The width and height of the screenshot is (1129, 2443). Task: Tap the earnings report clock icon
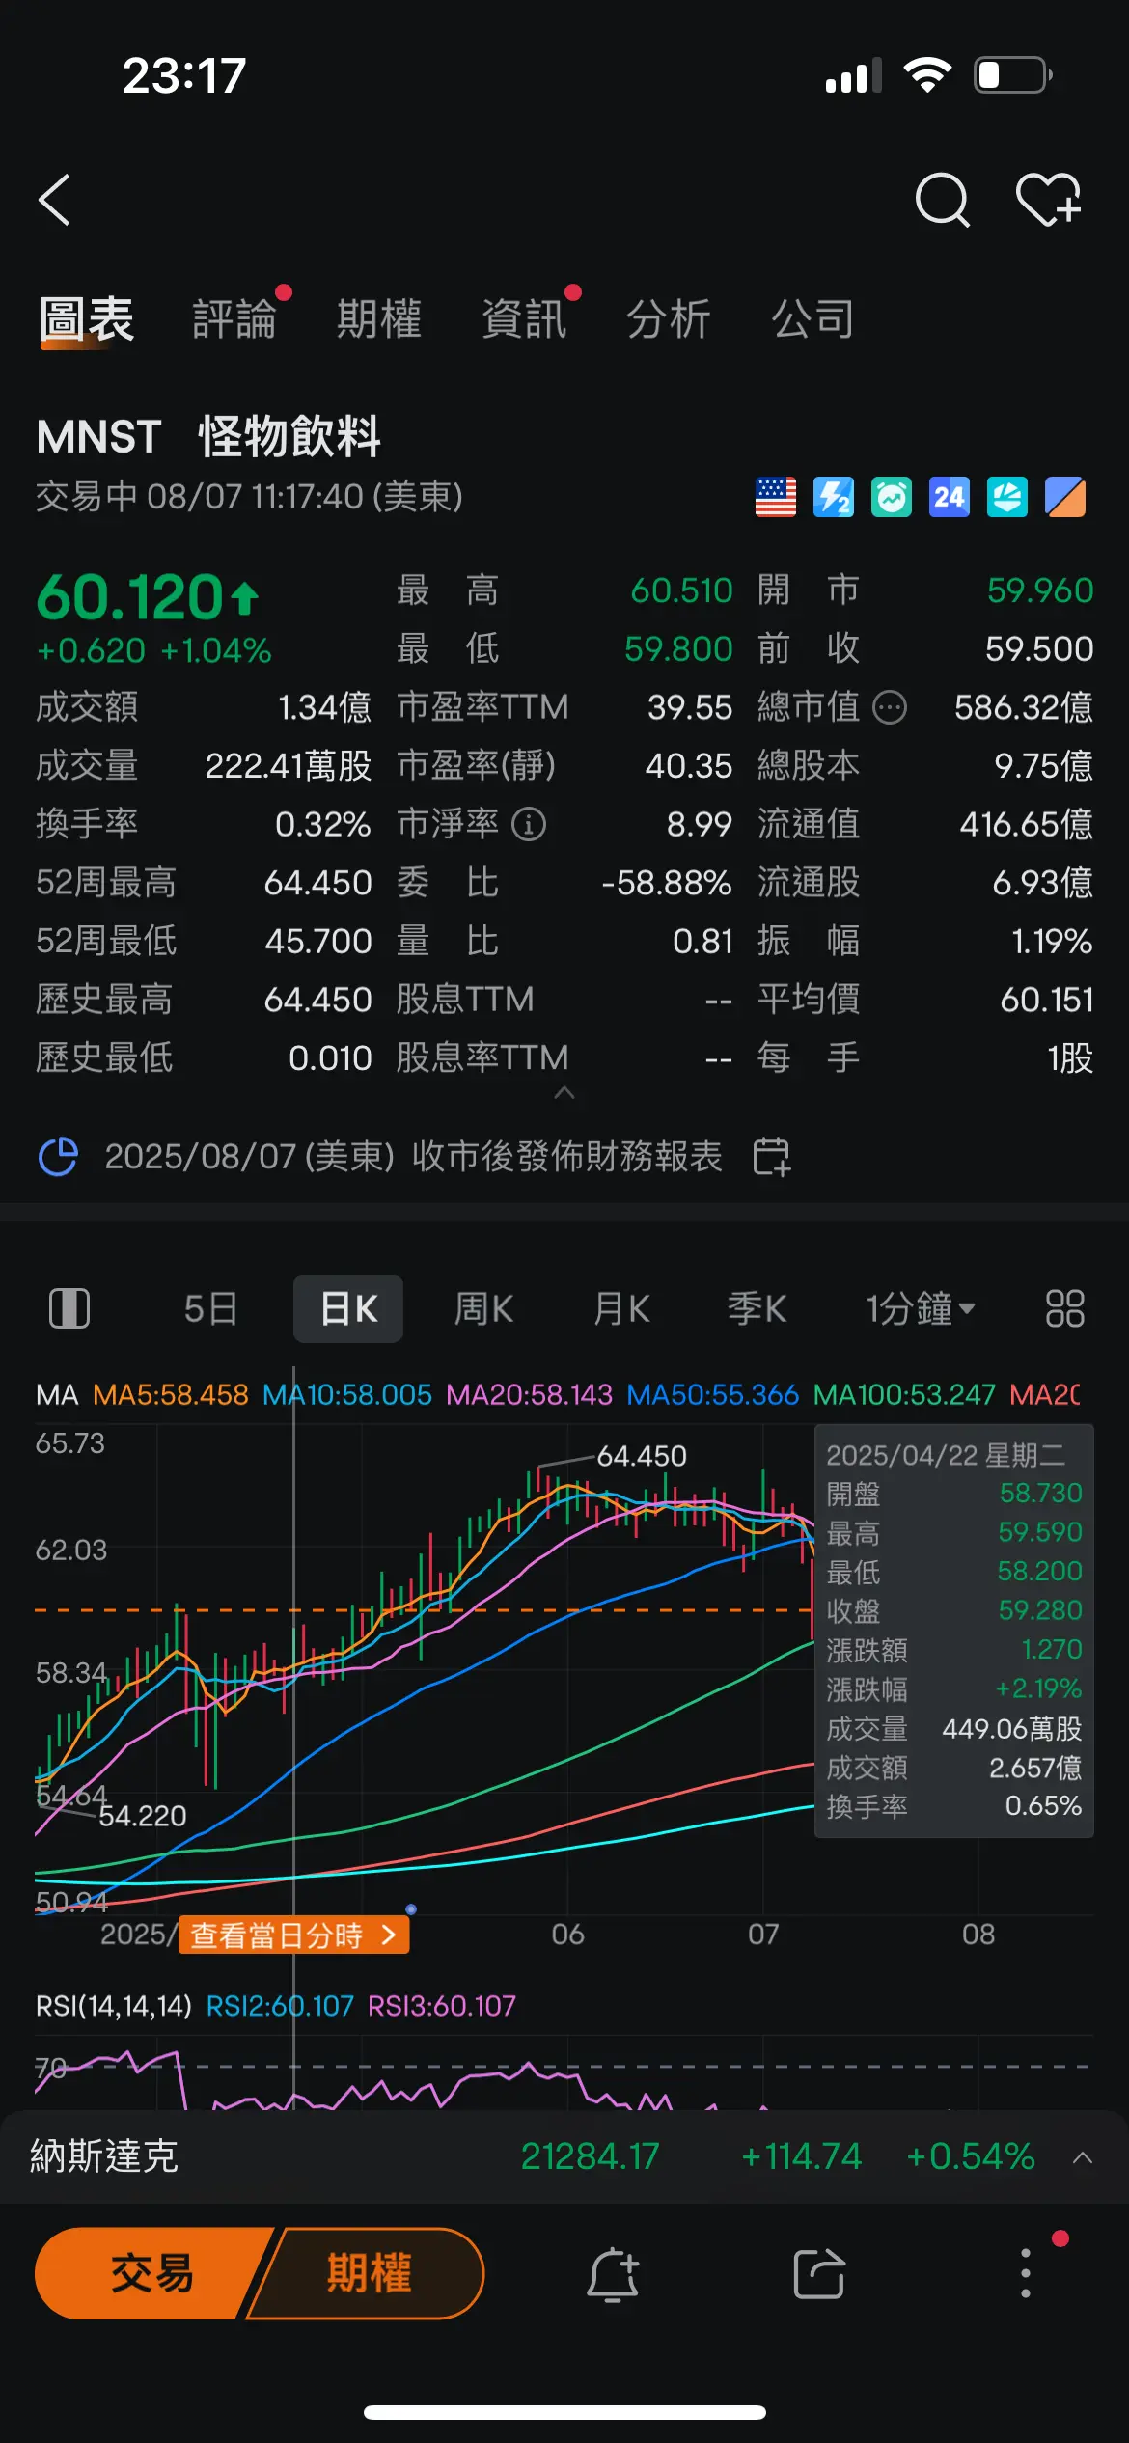(58, 1157)
